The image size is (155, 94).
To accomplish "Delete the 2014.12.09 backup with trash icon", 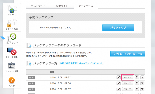I will (x=142, y=77).
